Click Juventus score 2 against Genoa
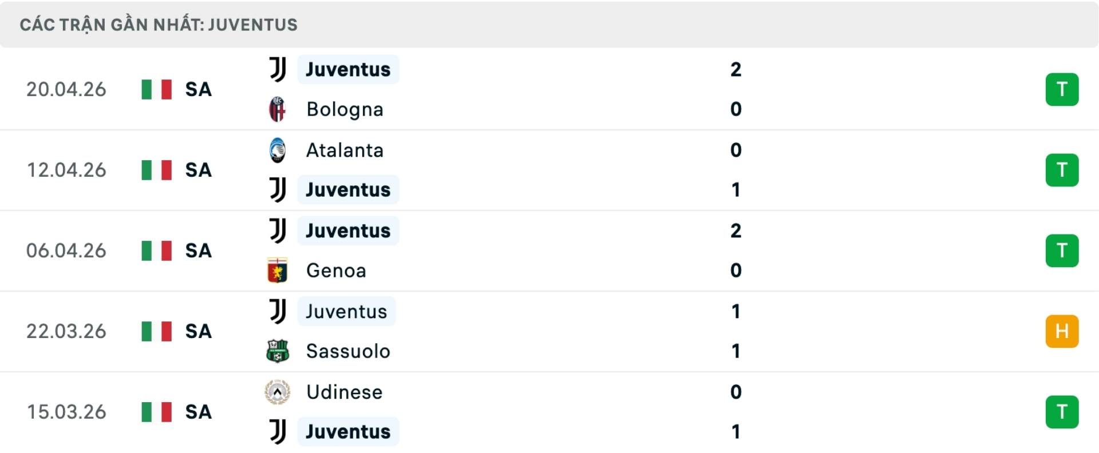The image size is (1099, 453). (736, 231)
